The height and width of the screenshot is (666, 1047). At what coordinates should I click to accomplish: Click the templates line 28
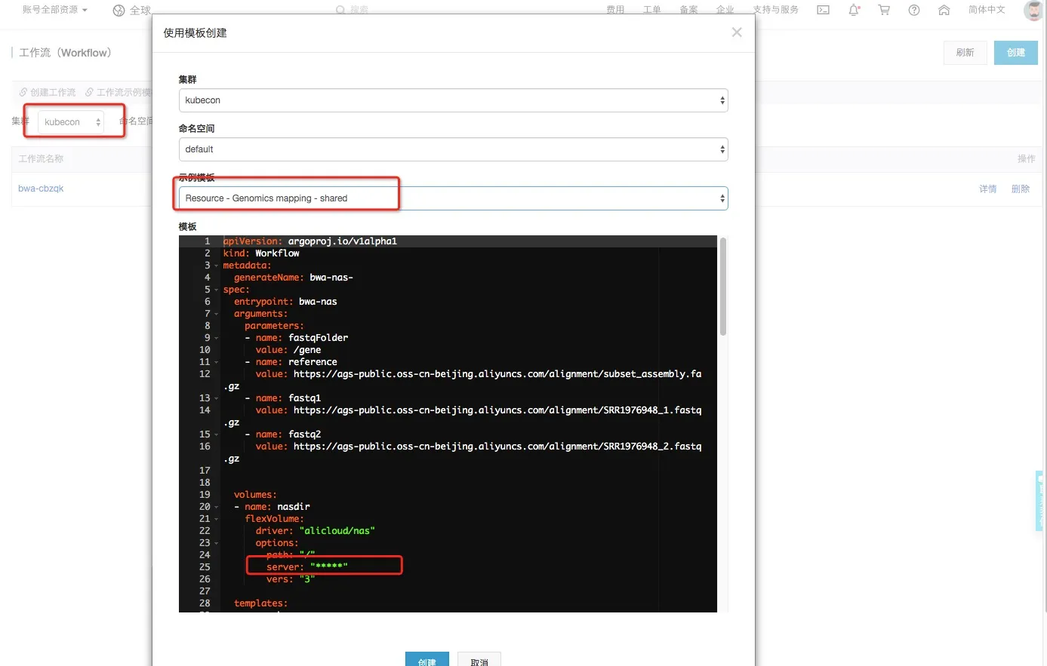coord(260,603)
